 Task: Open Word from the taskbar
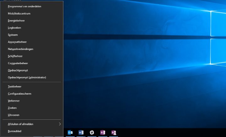pos(81,133)
